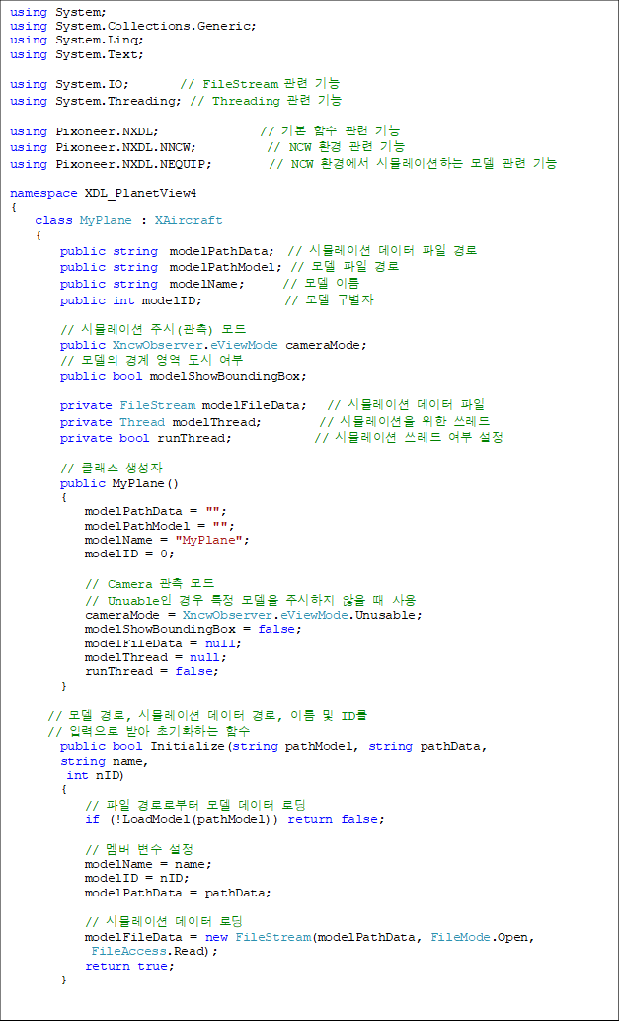Click 'modelID = nID;' assignment
The image size is (619, 1024).
click(x=137, y=878)
